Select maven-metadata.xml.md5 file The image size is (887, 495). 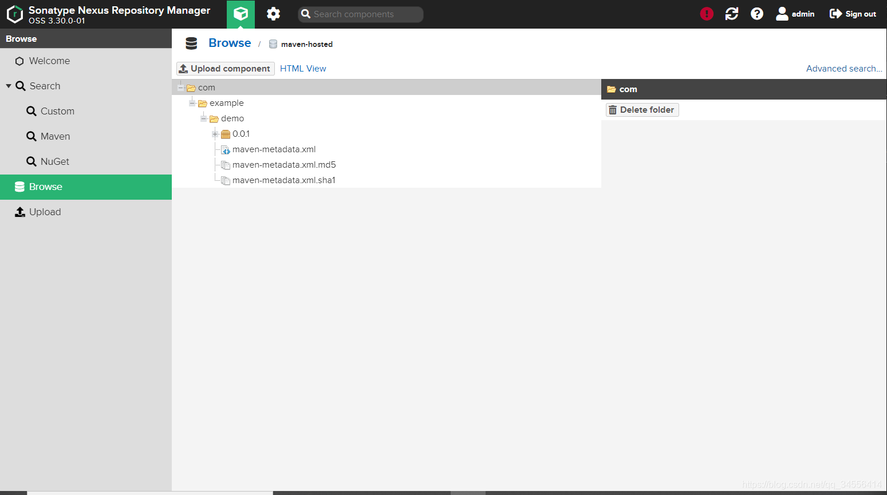pyautogui.click(x=284, y=165)
